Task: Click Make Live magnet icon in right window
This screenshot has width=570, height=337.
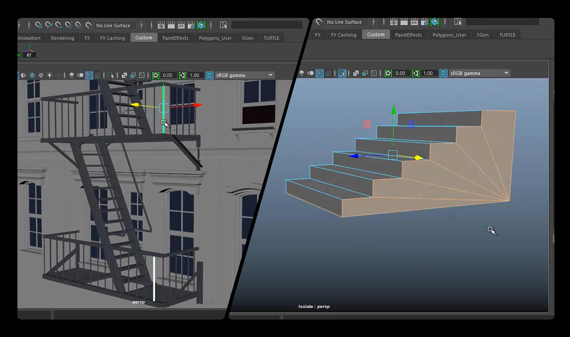Action: (x=319, y=22)
